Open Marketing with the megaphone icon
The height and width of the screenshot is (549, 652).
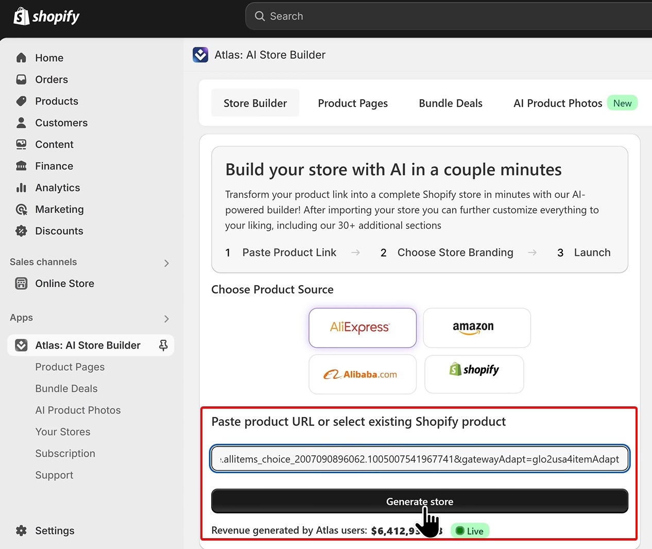pos(21,209)
